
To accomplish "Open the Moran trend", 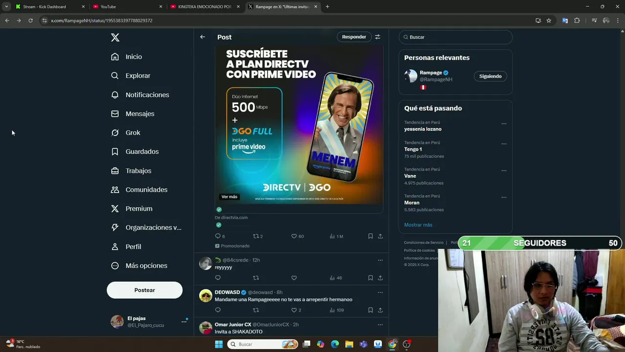I will tap(412, 202).
